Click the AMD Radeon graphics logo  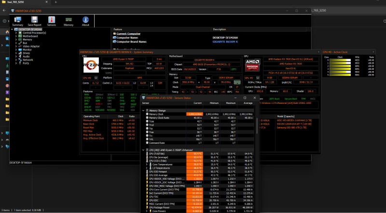coord(252,65)
